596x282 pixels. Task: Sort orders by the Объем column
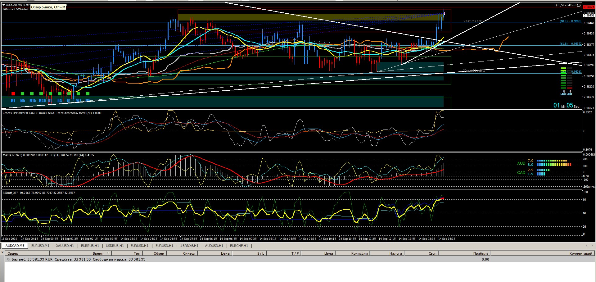click(154, 253)
